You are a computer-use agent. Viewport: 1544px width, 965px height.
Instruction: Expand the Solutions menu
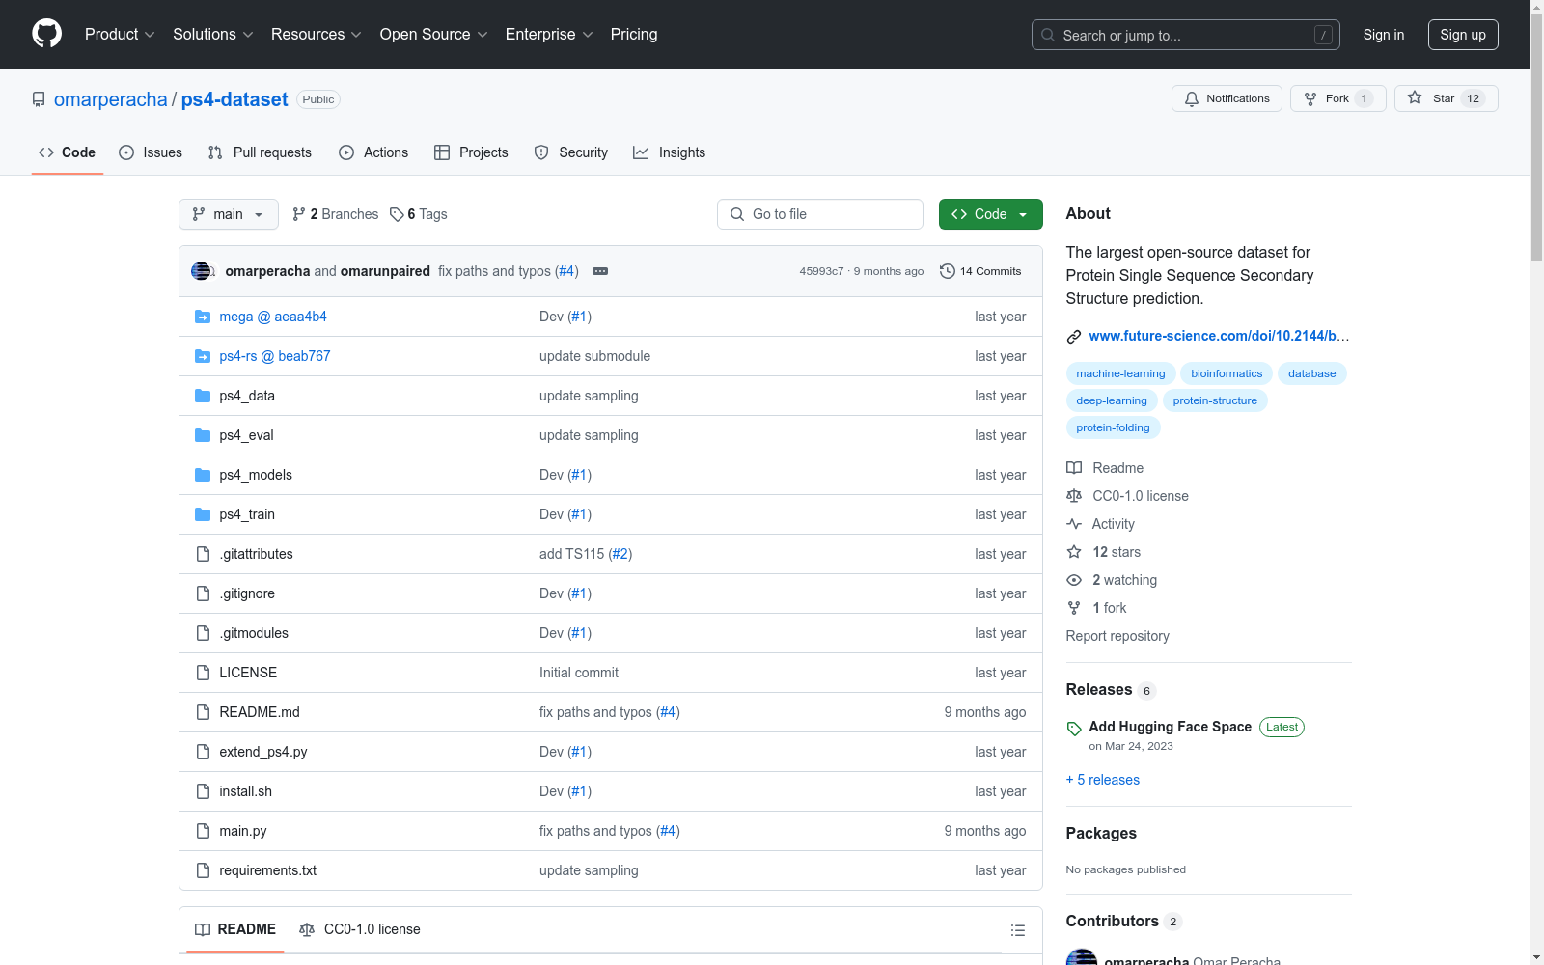213,34
